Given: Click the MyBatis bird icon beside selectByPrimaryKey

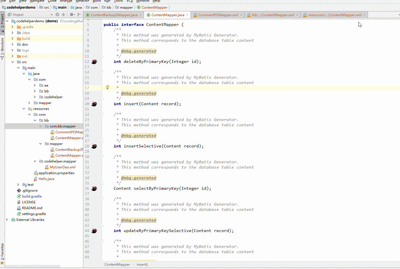Looking at the screenshot, I should tap(94, 188).
